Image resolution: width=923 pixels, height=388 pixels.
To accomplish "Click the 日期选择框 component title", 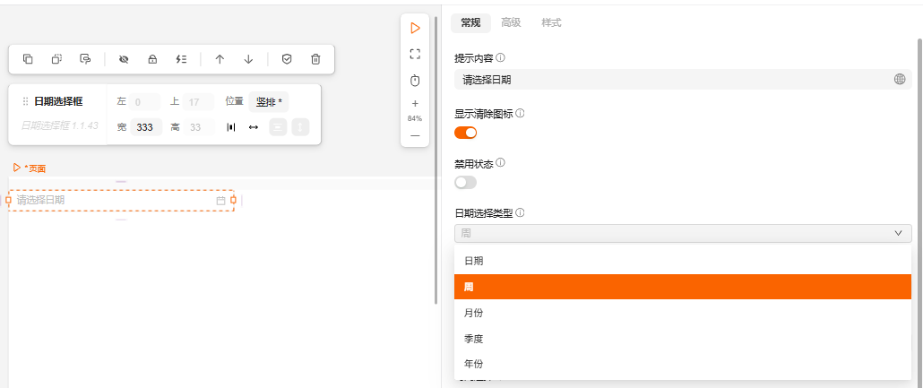I will [x=58, y=101].
